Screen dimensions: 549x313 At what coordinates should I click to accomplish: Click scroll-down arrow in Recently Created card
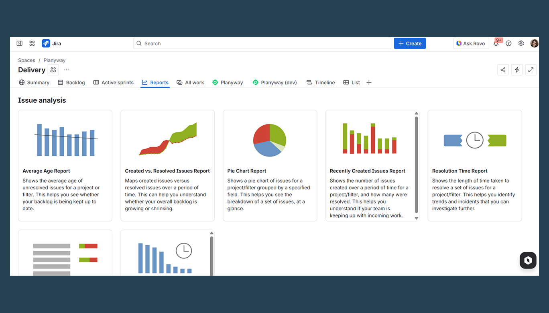pyautogui.click(x=416, y=218)
